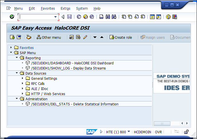
Task: Click the lock icon in the status bar
Action: point(186,132)
